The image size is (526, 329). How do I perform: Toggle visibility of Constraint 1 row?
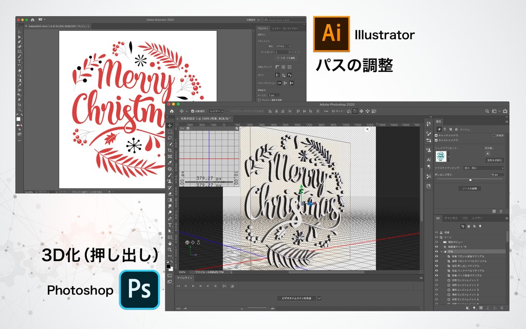tap(437, 280)
